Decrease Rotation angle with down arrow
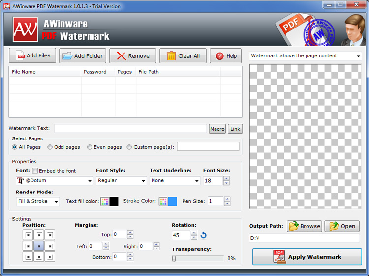This screenshot has height=276, width=369. tap(194, 238)
